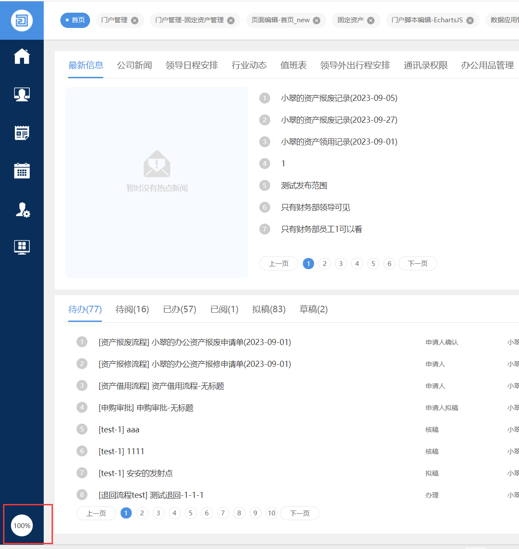Open 小翠的办公资产报废申请单 todo item
The height and width of the screenshot is (549, 519).
(x=195, y=342)
